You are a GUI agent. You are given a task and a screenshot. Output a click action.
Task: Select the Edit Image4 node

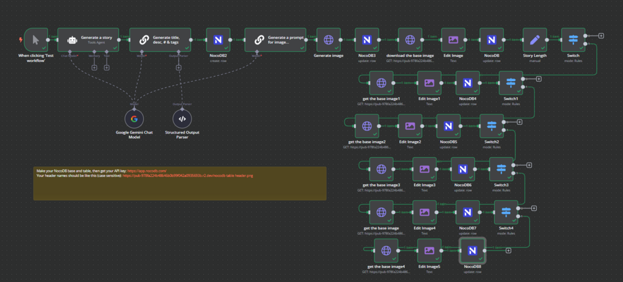tap(425, 213)
